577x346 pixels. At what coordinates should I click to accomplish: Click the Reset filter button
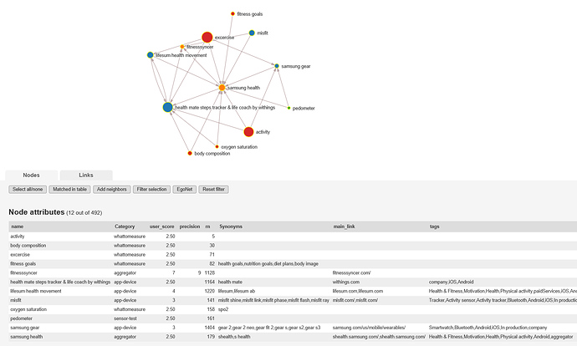pyautogui.click(x=214, y=190)
